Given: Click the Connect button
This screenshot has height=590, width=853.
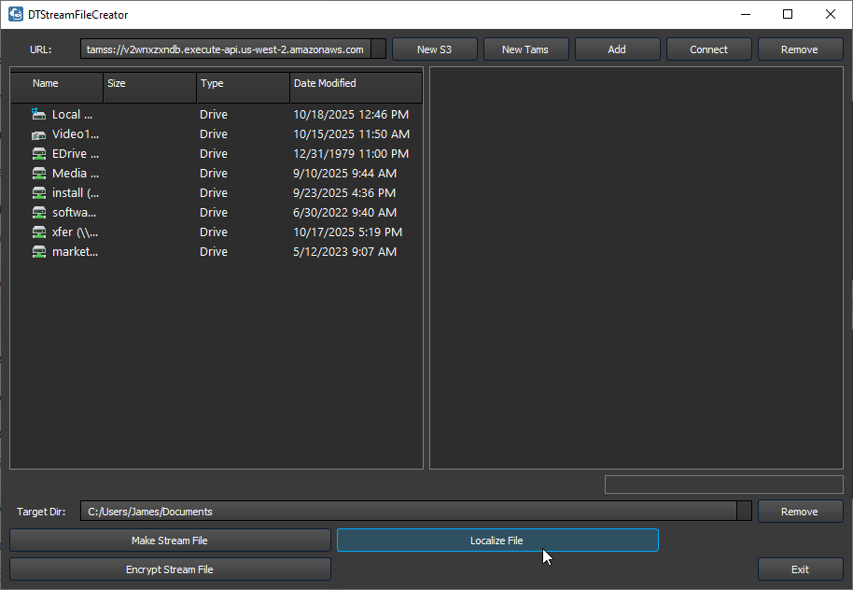Looking at the screenshot, I should tap(708, 49).
